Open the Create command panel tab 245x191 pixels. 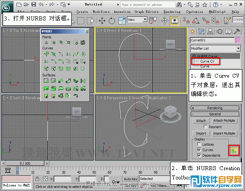pos(193,32)
